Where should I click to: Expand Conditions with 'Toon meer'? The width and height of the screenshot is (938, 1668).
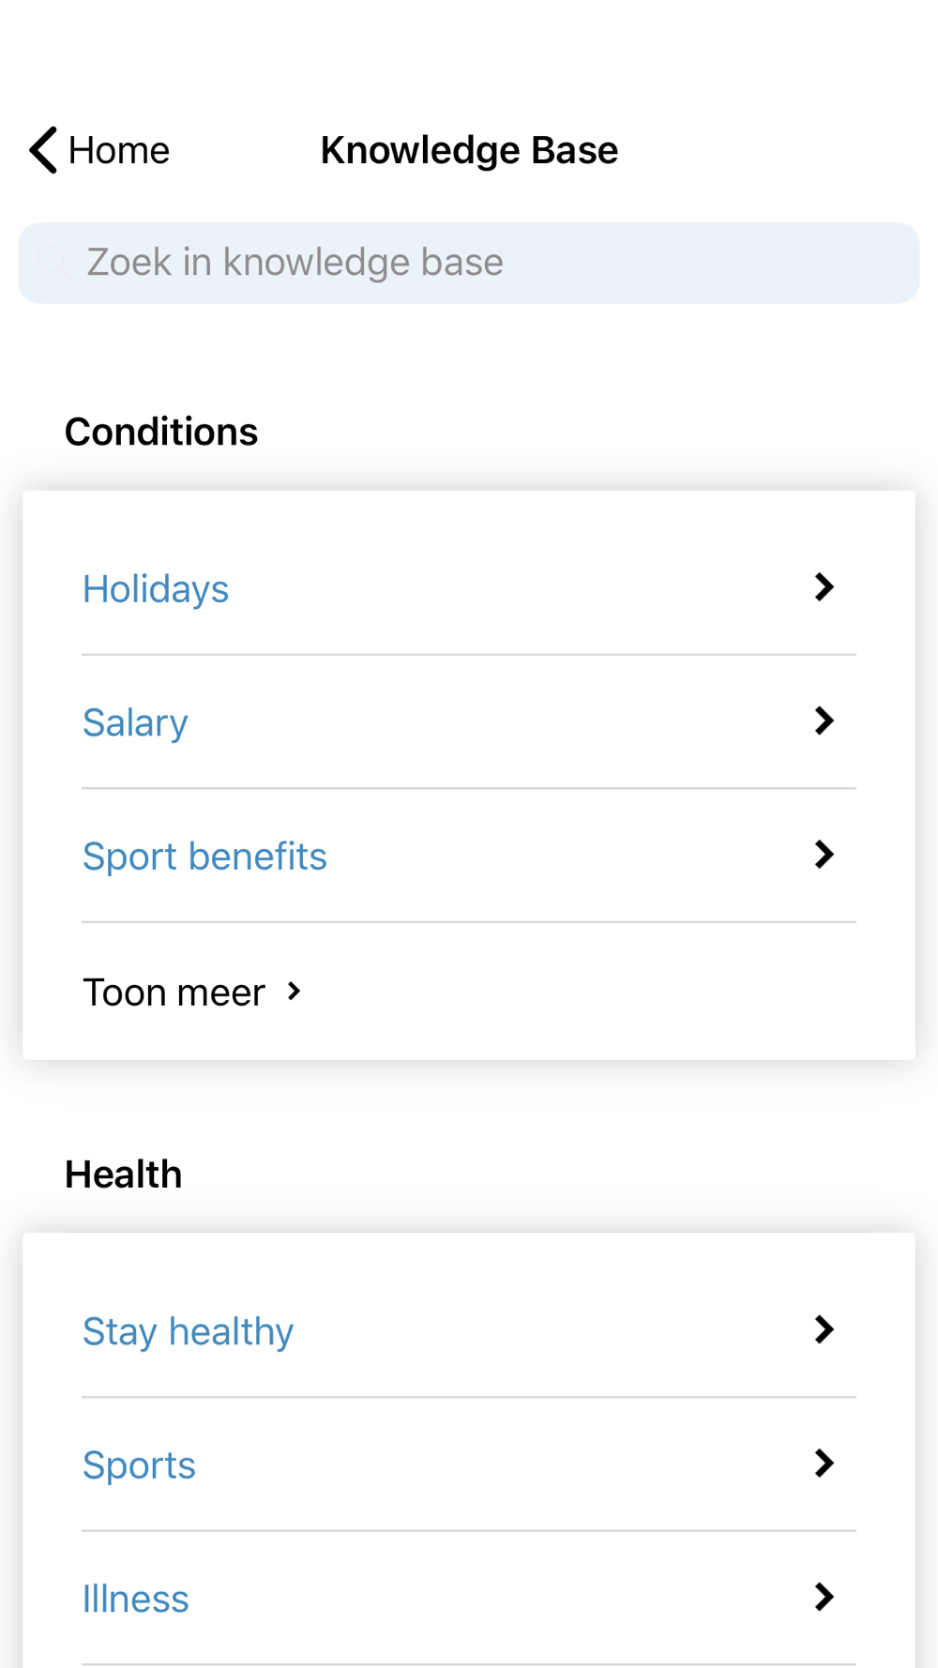coord(174,993)
